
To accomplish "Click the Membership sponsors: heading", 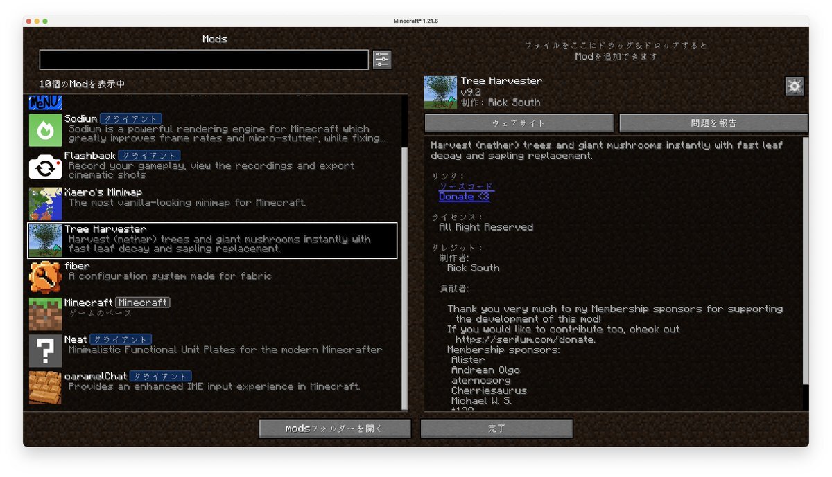I will [503, 350].
